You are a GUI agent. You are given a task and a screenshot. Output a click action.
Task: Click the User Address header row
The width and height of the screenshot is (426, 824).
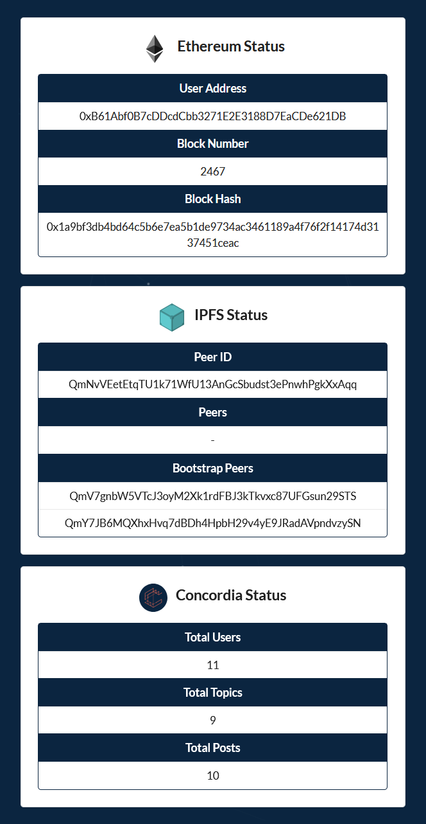(x=213, y=89)
